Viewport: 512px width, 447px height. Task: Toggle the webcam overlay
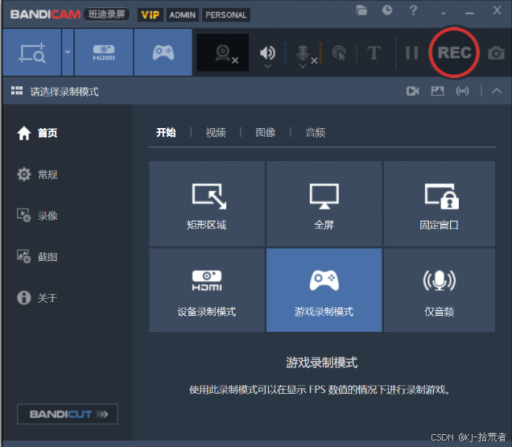223,52
